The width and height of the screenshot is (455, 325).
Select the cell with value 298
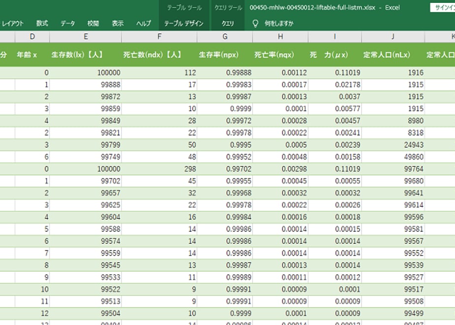pyautogui.click(x=160, y=169)
